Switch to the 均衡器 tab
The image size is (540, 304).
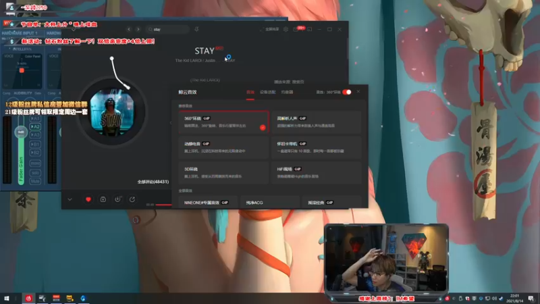pos(287,92)
